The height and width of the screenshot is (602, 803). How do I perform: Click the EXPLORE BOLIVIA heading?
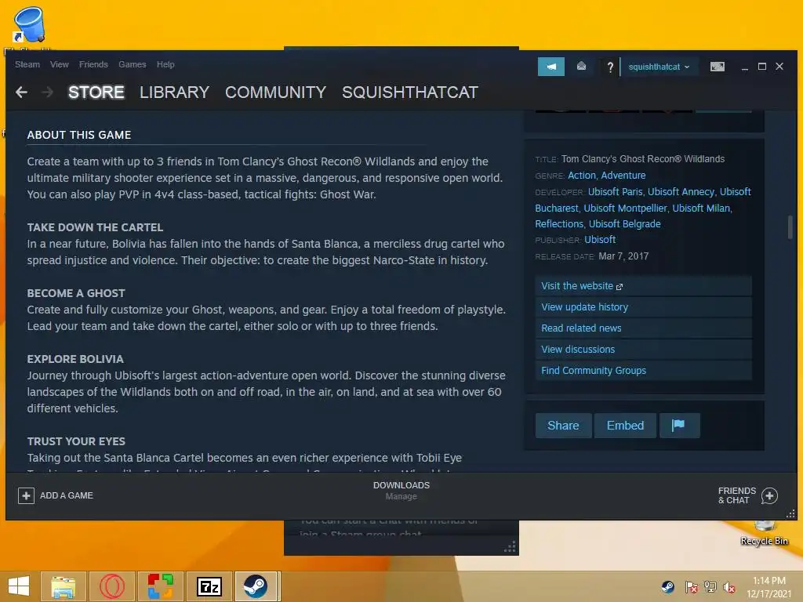point(75,359)
